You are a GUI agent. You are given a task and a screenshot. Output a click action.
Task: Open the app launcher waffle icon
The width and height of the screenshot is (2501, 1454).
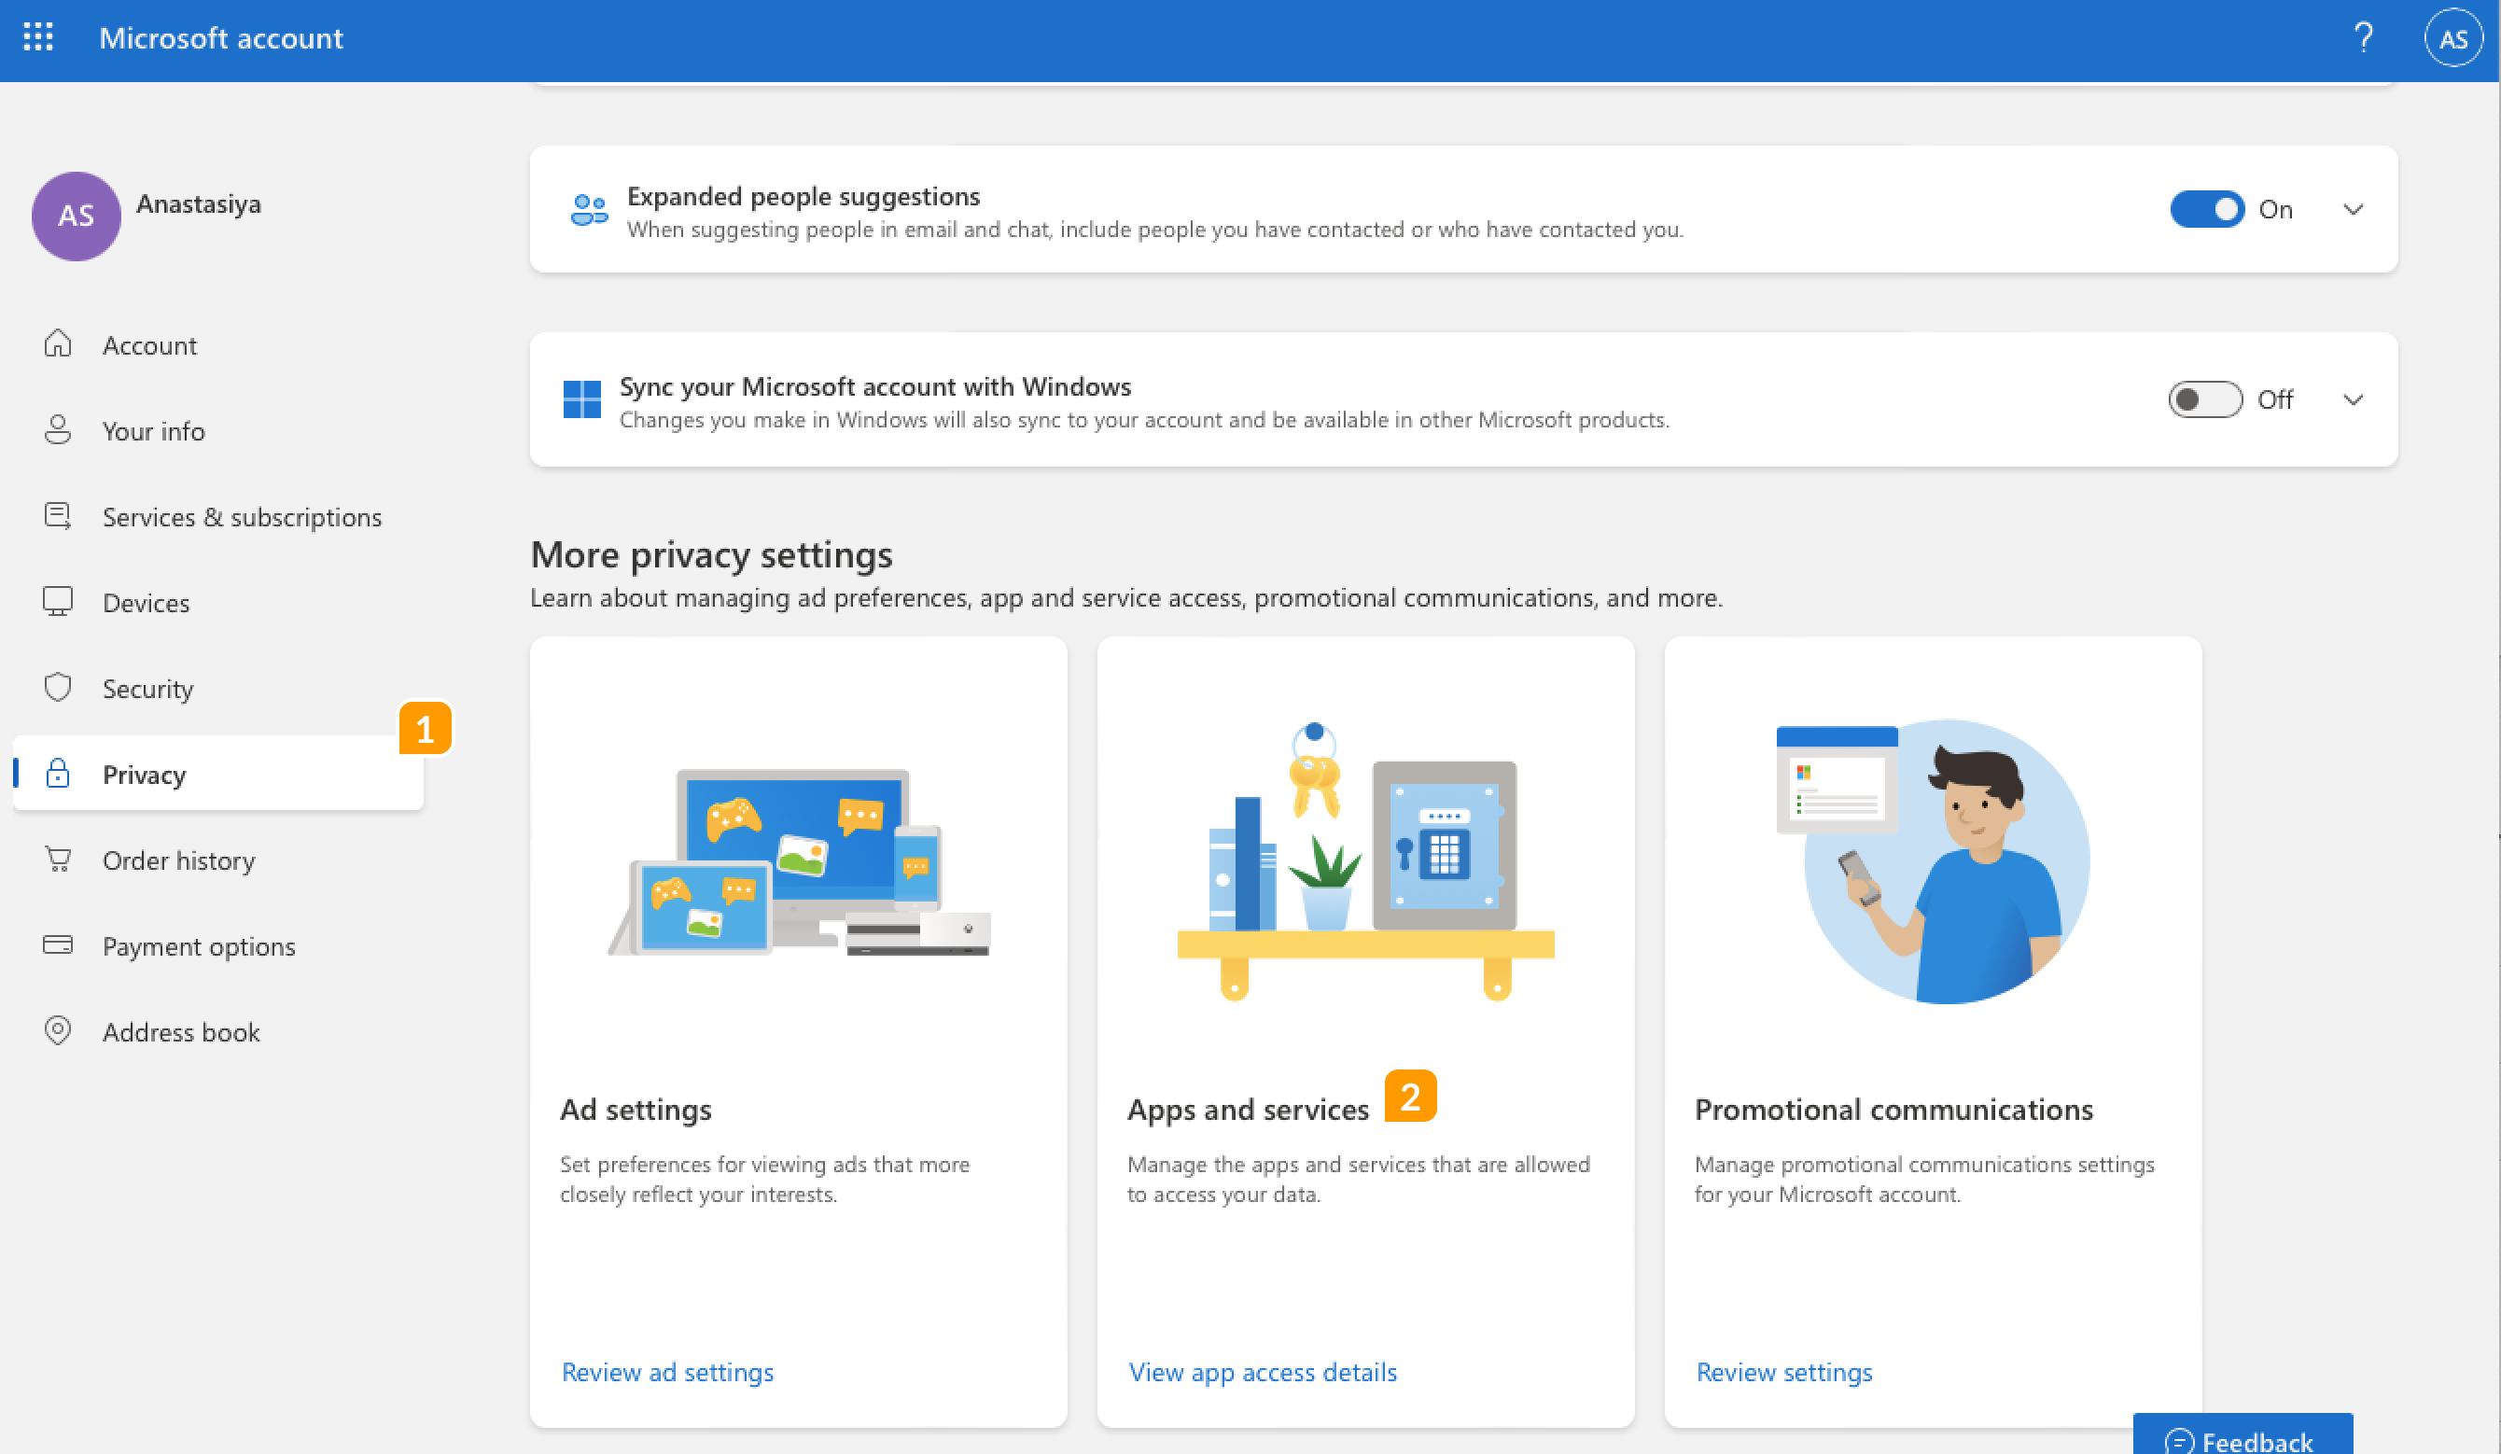pos(37,37)
